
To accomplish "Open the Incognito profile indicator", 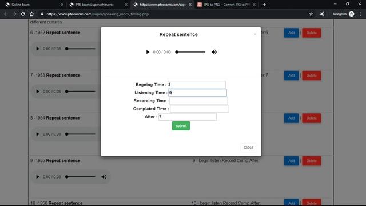I will (343, 14).
